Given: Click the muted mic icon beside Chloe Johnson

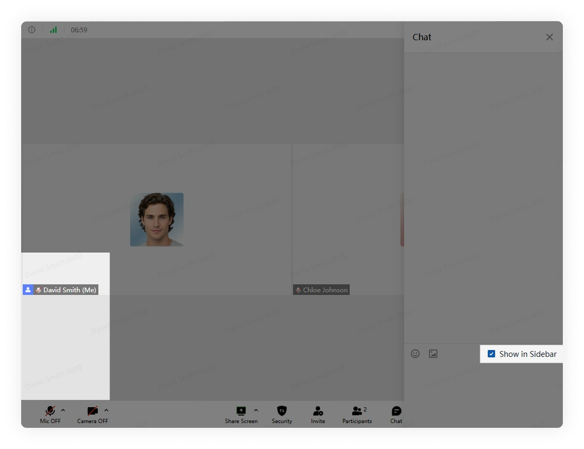Looking at the screenshot, I should [298, 290].
